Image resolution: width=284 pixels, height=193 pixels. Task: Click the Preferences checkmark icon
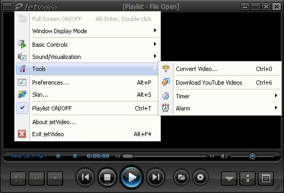(x=22, y=83)
